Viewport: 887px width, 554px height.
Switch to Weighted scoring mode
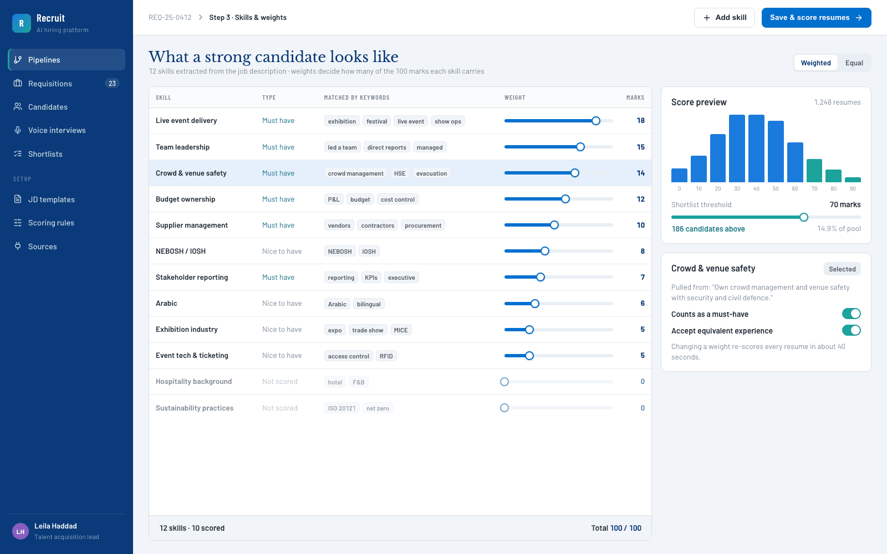815,63
